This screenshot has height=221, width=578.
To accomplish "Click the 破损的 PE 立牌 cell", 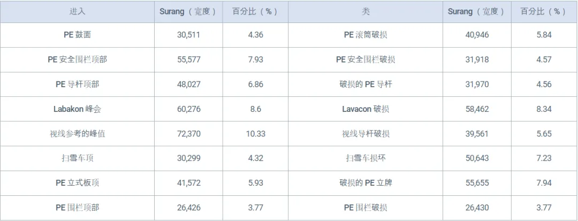I will (366, 182).
